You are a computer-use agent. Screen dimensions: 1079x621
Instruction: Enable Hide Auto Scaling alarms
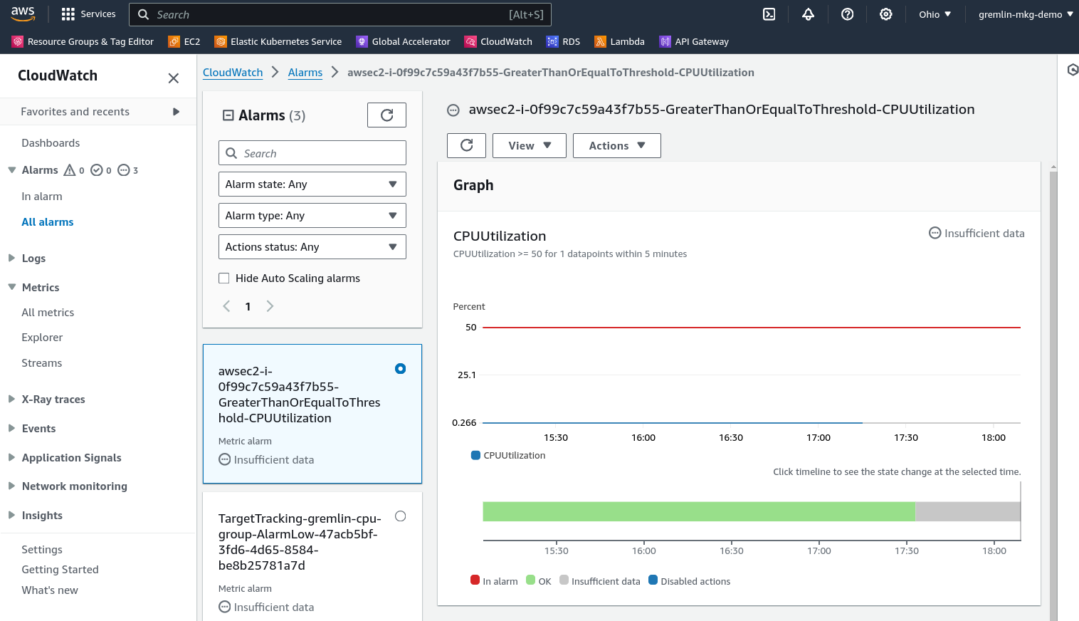coord(223,278)
